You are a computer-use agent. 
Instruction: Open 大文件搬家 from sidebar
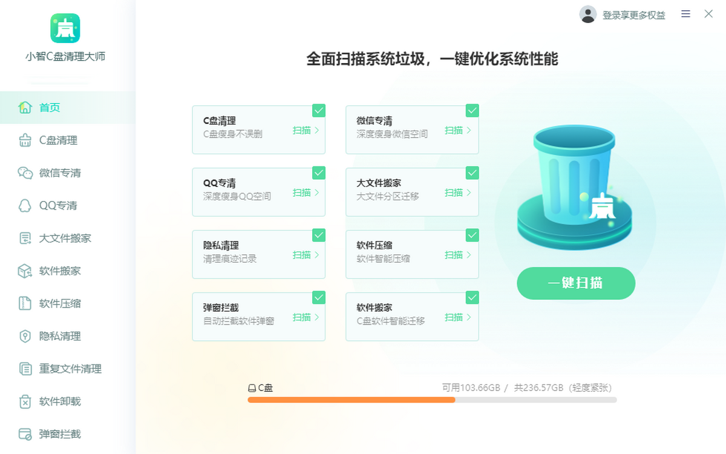(68, 239)
